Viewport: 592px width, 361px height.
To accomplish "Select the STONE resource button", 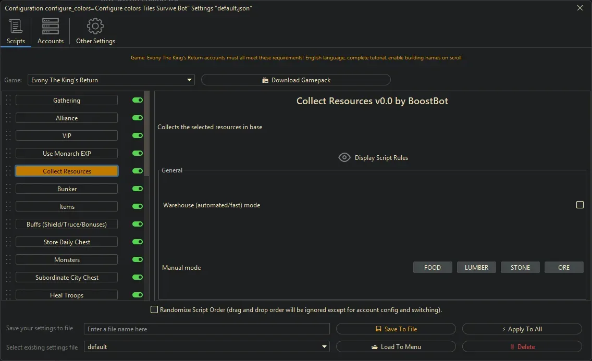I will [x=520, y=267].
